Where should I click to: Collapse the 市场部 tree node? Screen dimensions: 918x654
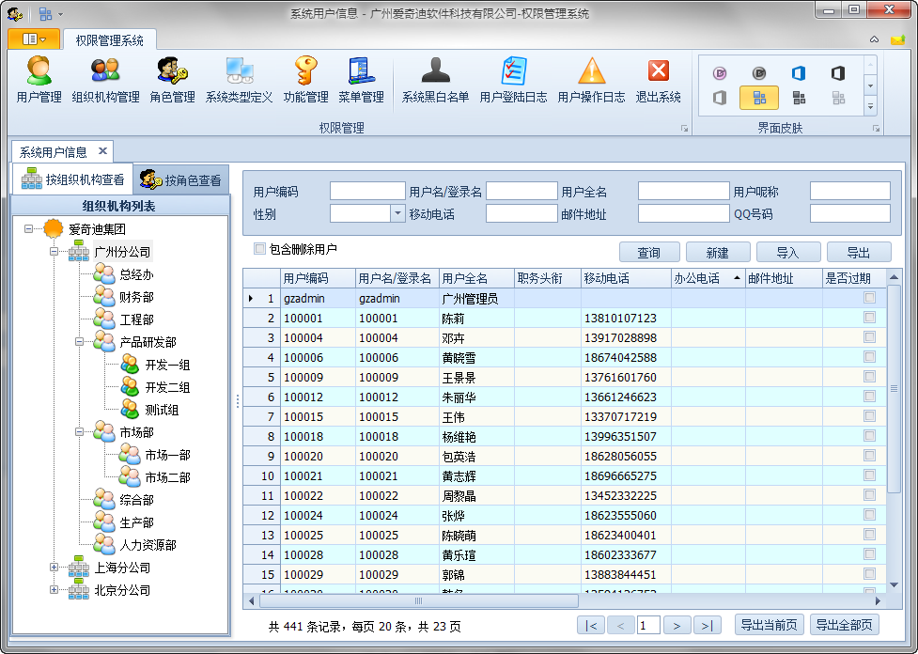pos(79,432)
